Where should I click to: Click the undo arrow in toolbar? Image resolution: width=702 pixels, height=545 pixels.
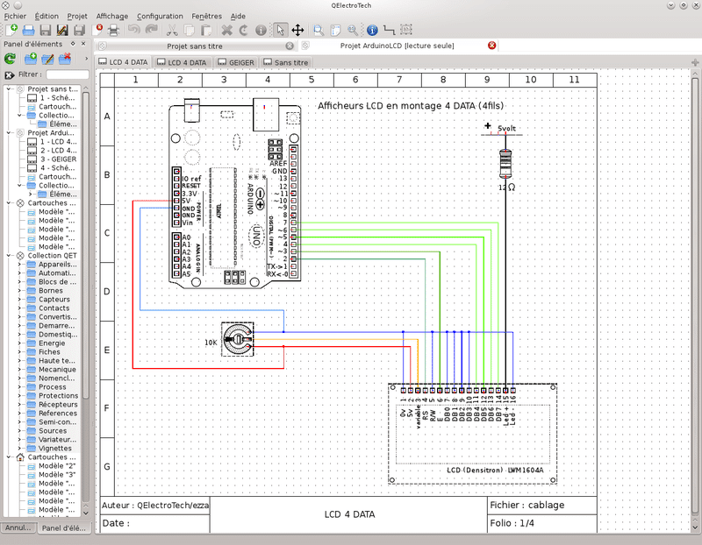(134, 30)
